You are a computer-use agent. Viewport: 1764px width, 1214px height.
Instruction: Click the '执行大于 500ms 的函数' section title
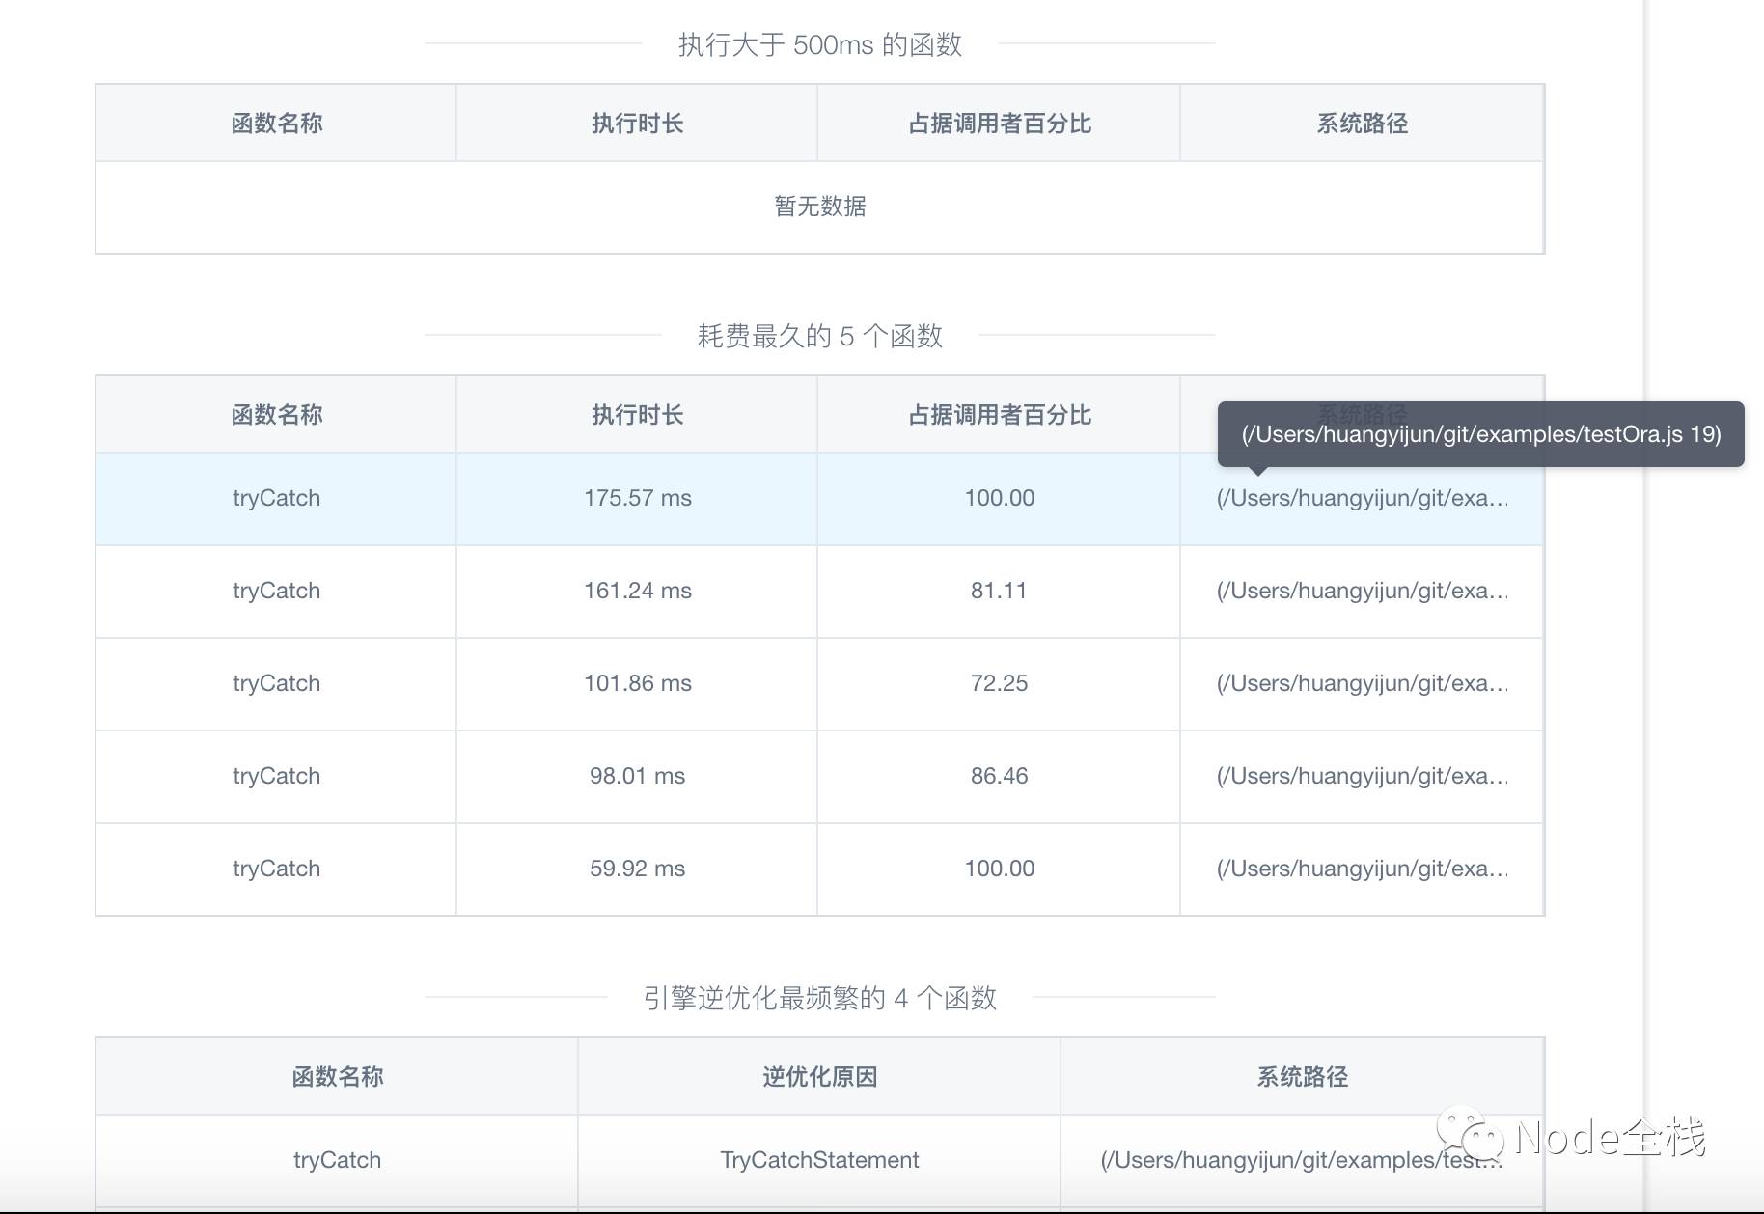coord(820,44)
